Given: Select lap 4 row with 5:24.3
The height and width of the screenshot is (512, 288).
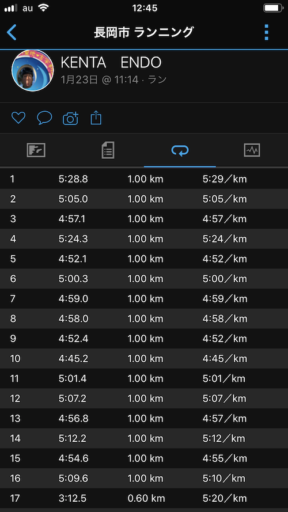Looking at the screenshot, I should pos(144,239).
